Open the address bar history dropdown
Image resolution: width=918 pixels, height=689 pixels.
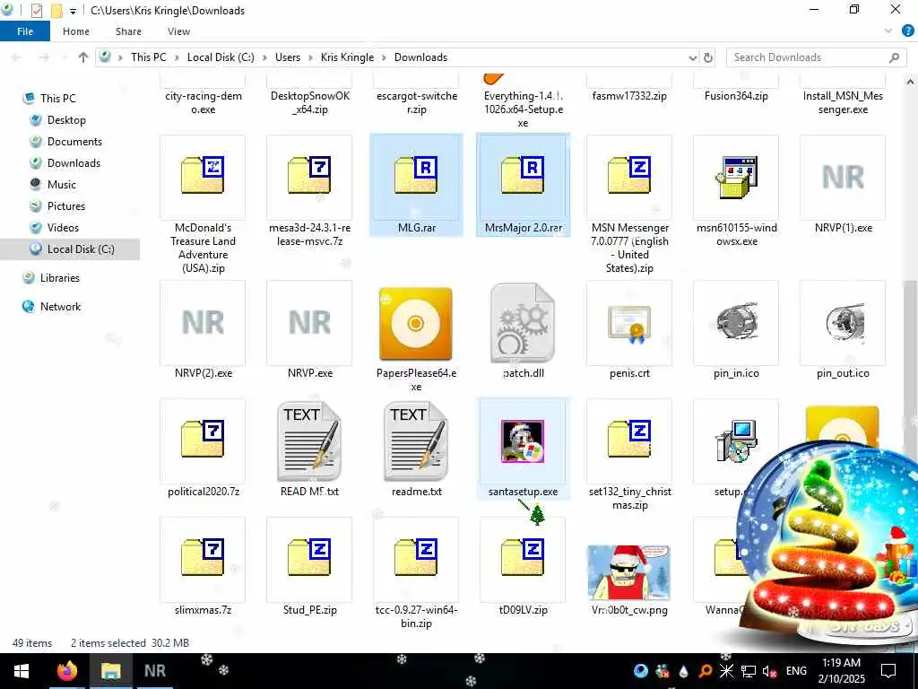693,57
